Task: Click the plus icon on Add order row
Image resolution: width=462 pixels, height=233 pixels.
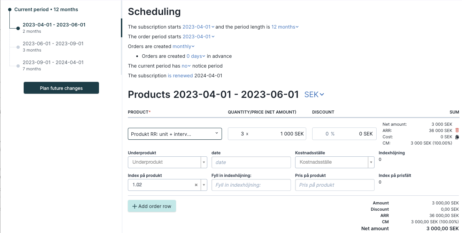Action: tap(134, 206)
